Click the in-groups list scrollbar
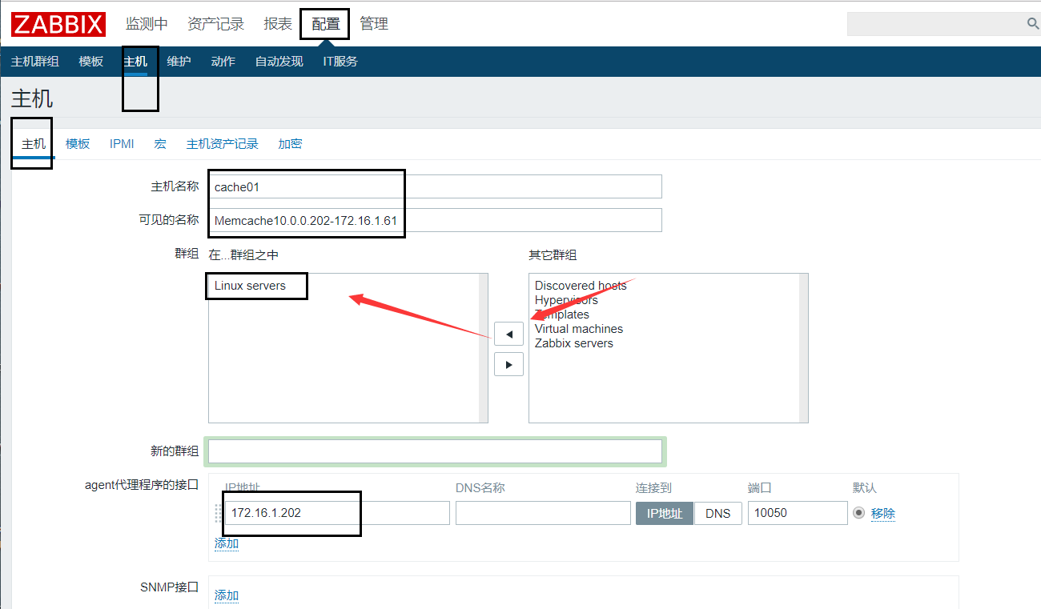 (483, 348)
